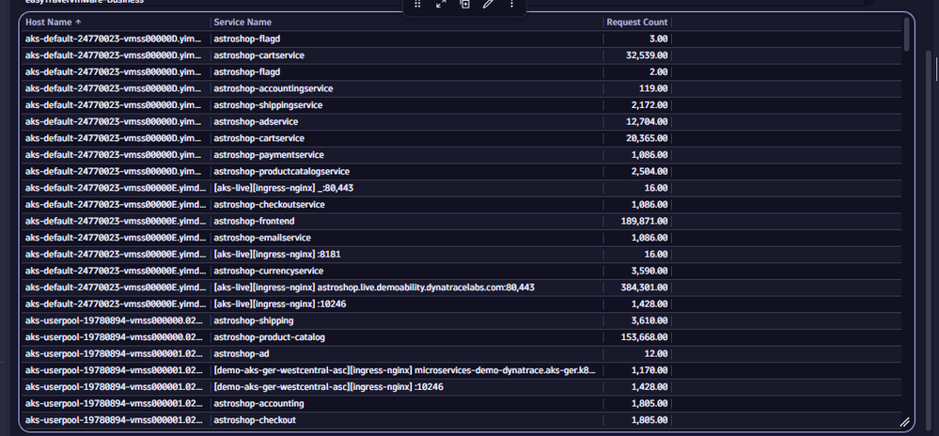Click the tile resize handle in the corner
The height and width of the screenshot is (436, 939).
pos(905,422)
